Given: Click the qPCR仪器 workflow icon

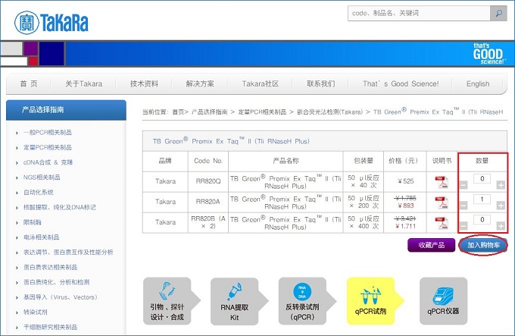Looking at the screenshot, I should click(x=443, y=301).
